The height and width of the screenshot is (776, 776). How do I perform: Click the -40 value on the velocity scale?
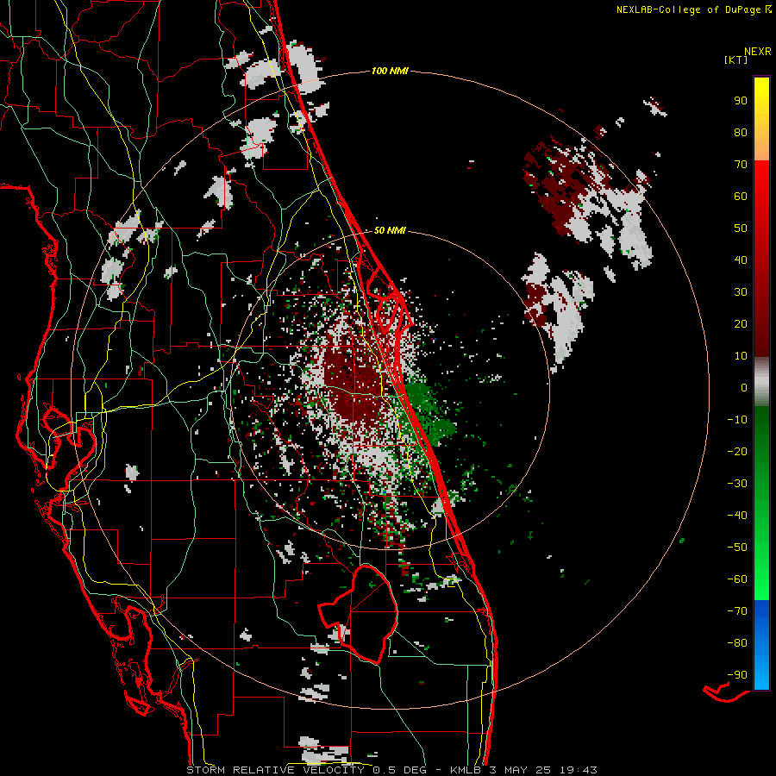point(737,516)
